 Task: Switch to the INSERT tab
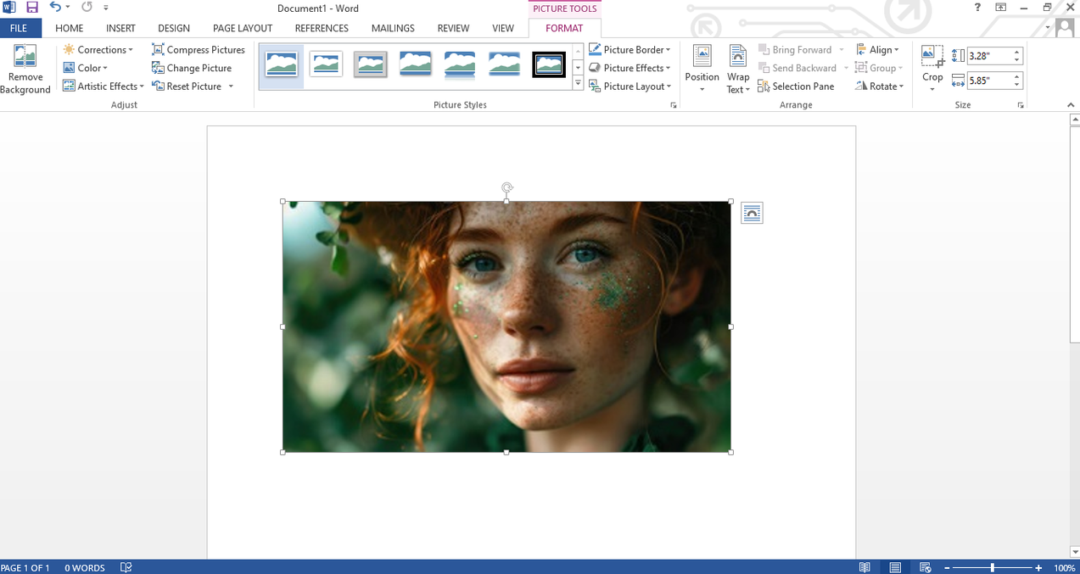pyautogui.click(x=120, y=28)
